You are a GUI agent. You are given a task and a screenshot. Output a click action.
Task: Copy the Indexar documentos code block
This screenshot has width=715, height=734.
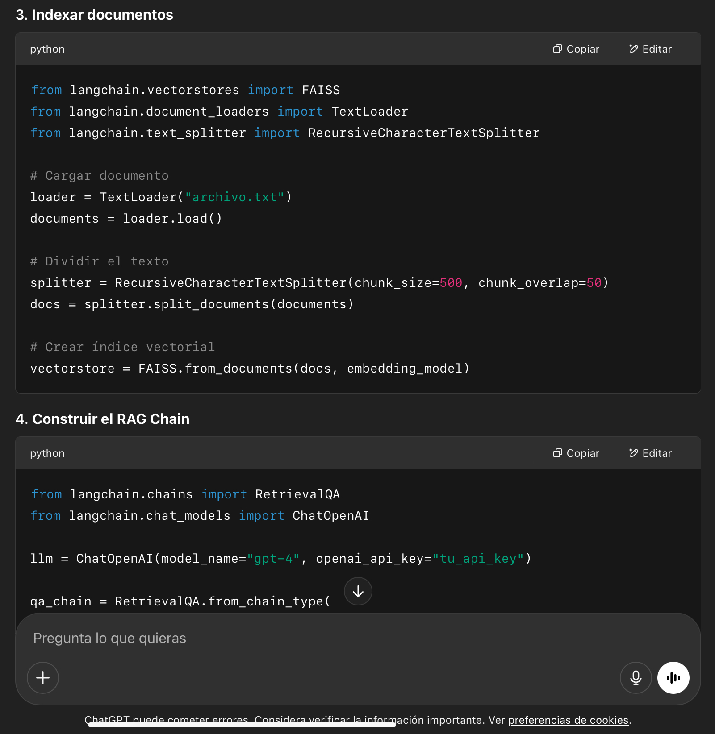point(576,49)
